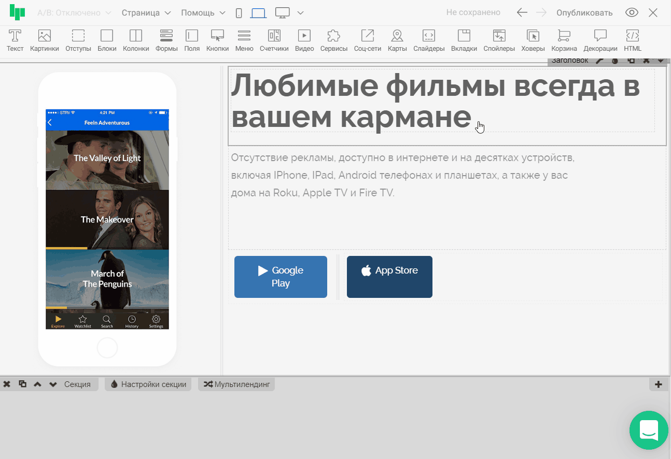
Task: Move the section down with arrow
Action: click(x=53, y=384)
